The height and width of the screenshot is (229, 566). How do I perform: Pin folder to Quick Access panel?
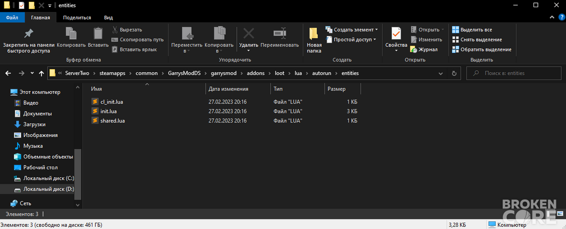coord(29,41)
